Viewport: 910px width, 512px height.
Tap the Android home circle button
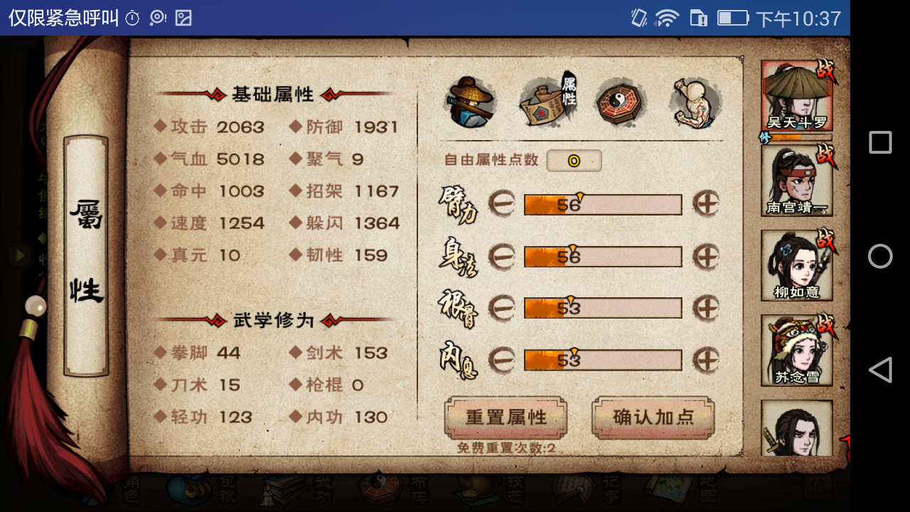tap(880, 256)
